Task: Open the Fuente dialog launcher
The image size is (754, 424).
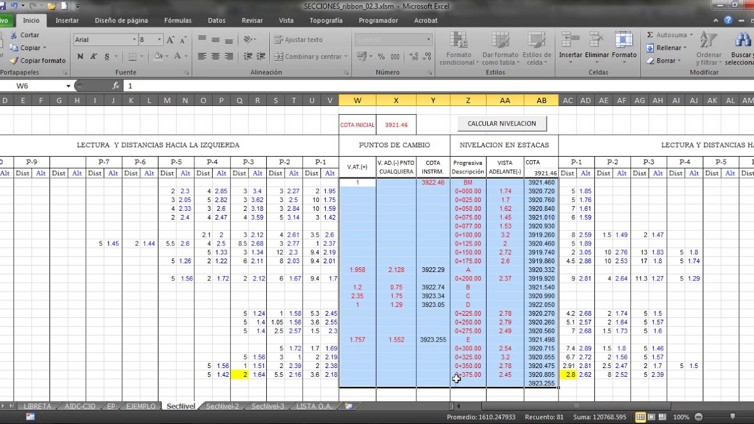Action: click(187, 73)
